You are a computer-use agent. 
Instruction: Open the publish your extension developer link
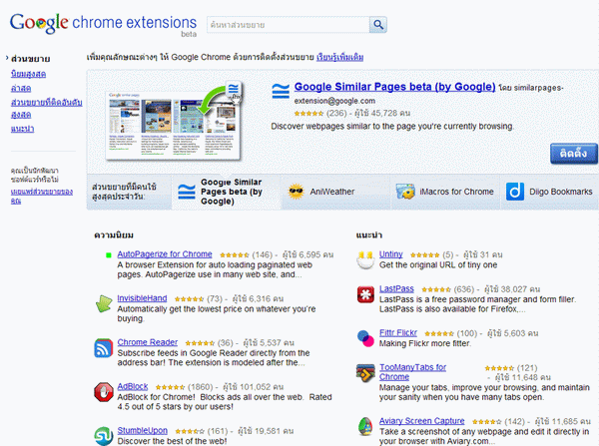pyautogui.click(x=42, y=196)
